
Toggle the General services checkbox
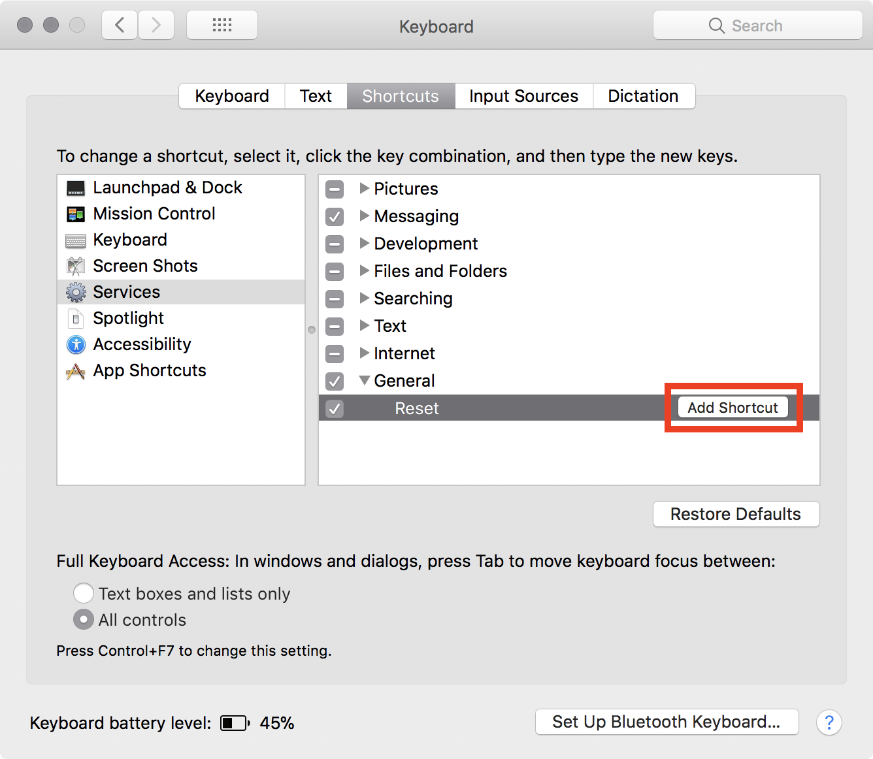(x=335, y=381)
